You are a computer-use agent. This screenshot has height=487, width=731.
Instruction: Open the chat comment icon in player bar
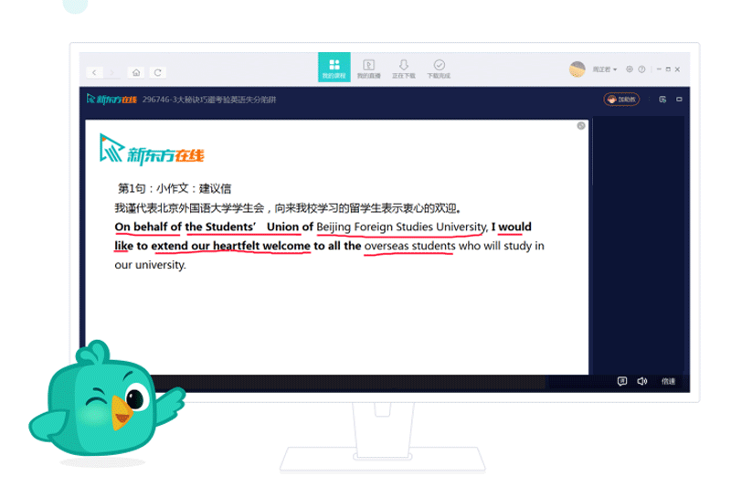tap(621, 381)
